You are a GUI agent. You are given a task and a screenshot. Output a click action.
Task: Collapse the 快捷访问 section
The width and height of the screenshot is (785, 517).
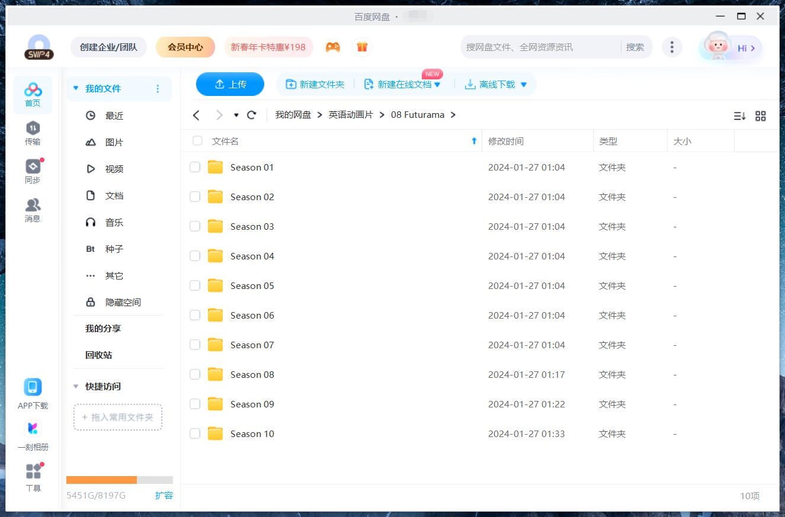click(x=75, y=386)
